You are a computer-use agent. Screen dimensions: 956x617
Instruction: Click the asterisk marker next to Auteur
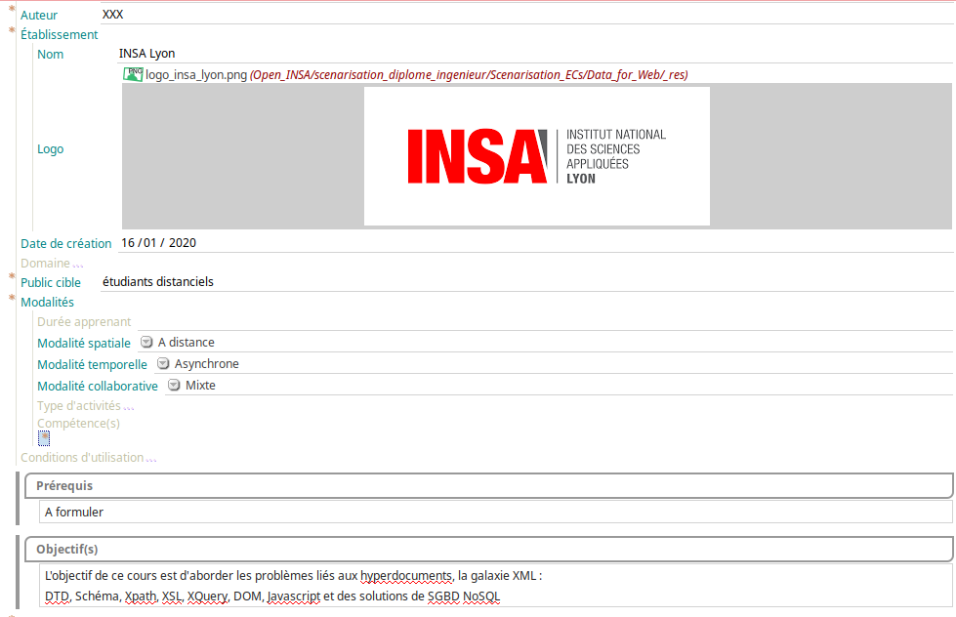pos(12,9)
